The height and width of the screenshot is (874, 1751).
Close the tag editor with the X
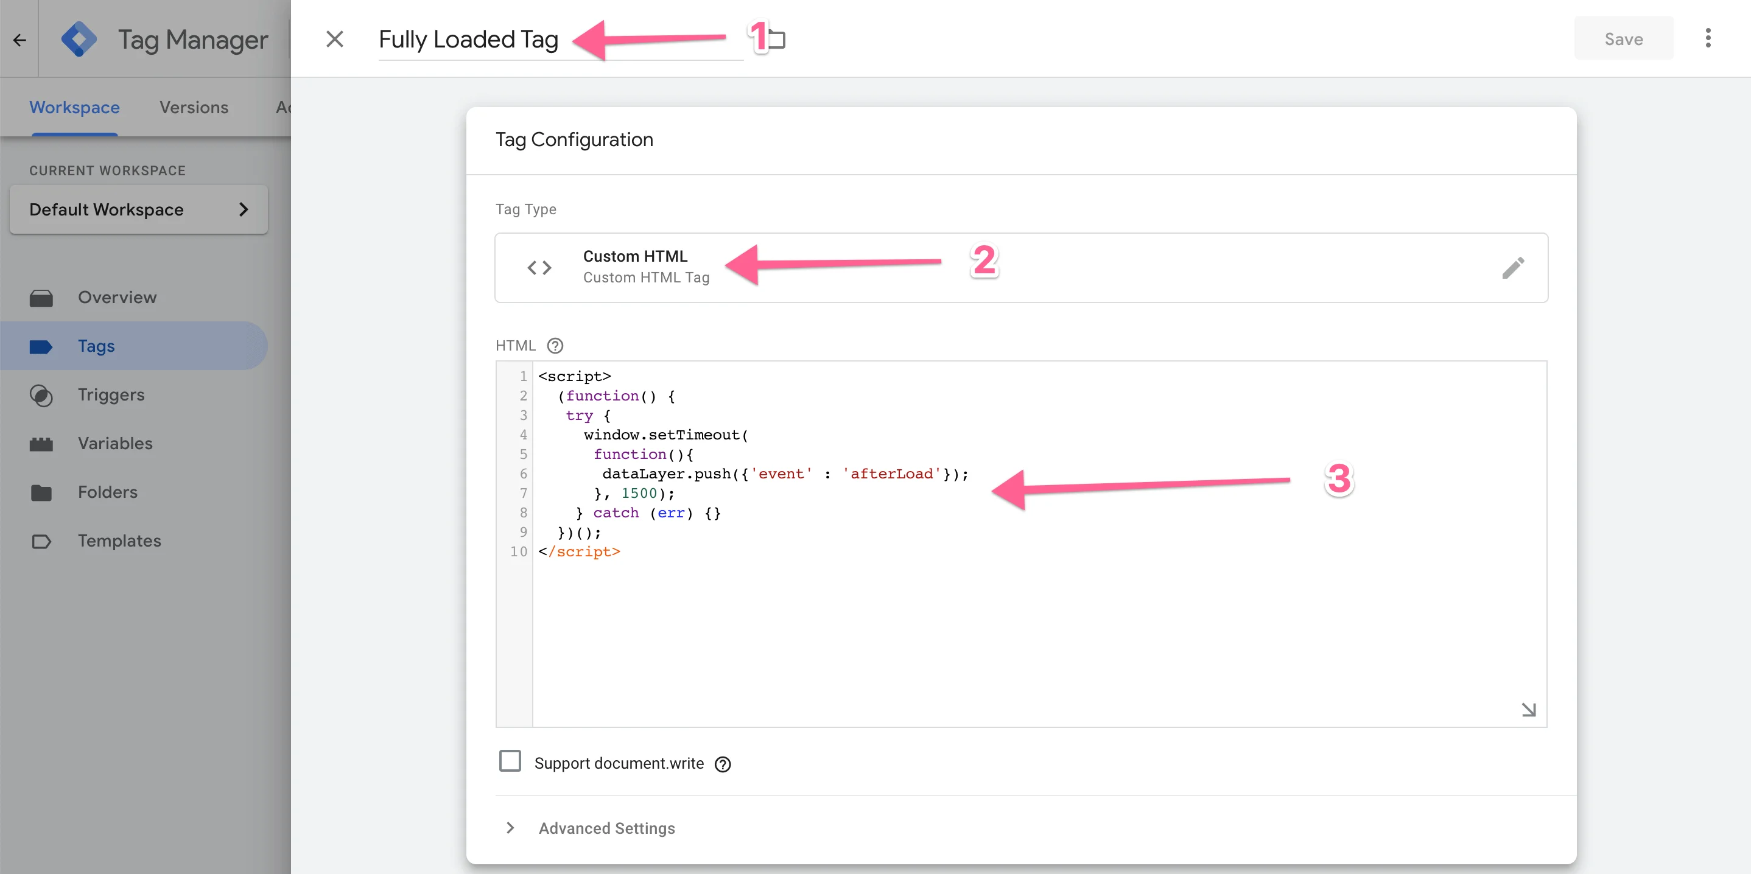[x=334, y=39]
